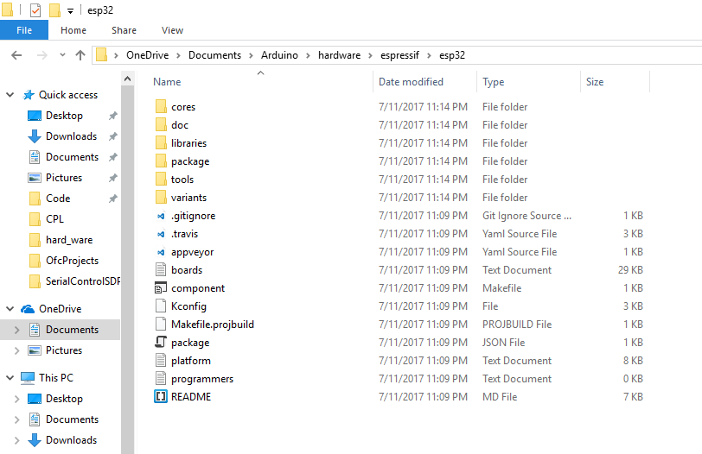Click the Quick access star icon
Viewport: 702px width, 454px height.
coord(29,95)
